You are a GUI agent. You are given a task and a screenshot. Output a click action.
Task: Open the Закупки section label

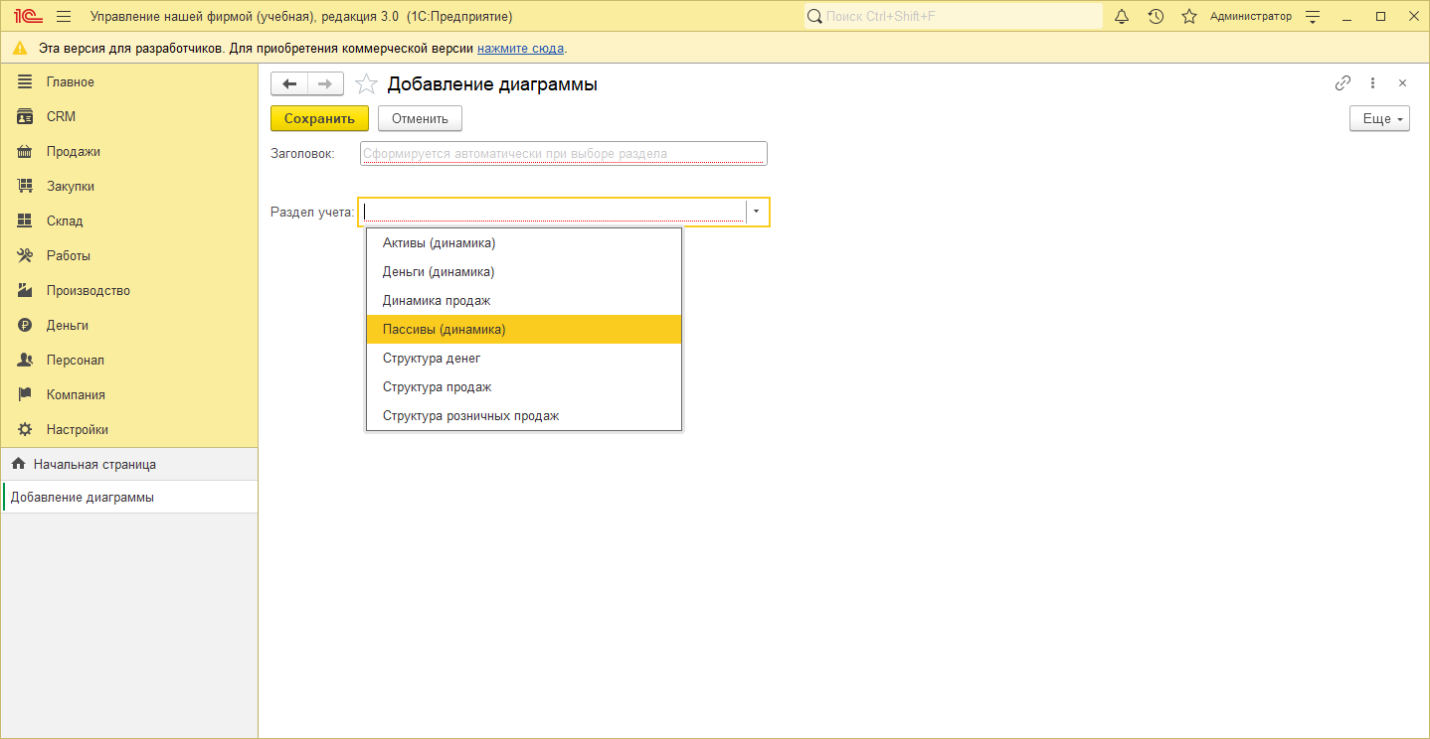pyautogui.click(x=71, y=186)
